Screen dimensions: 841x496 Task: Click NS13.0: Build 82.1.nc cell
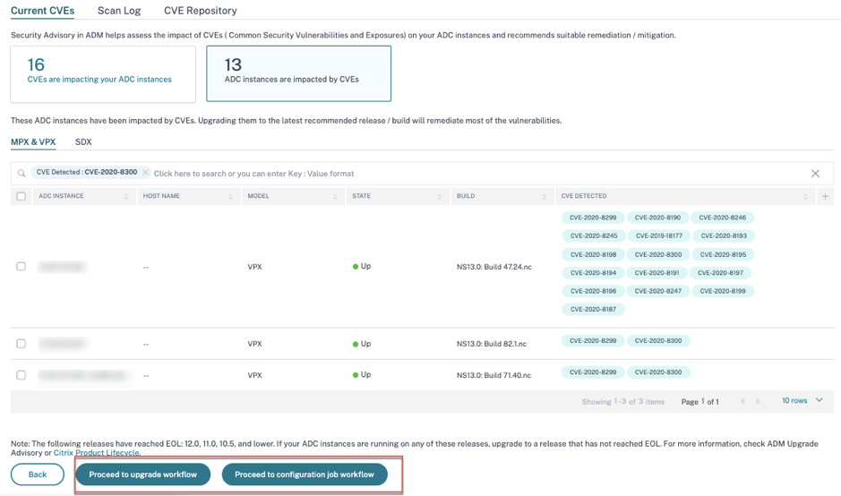pos(492,344)
